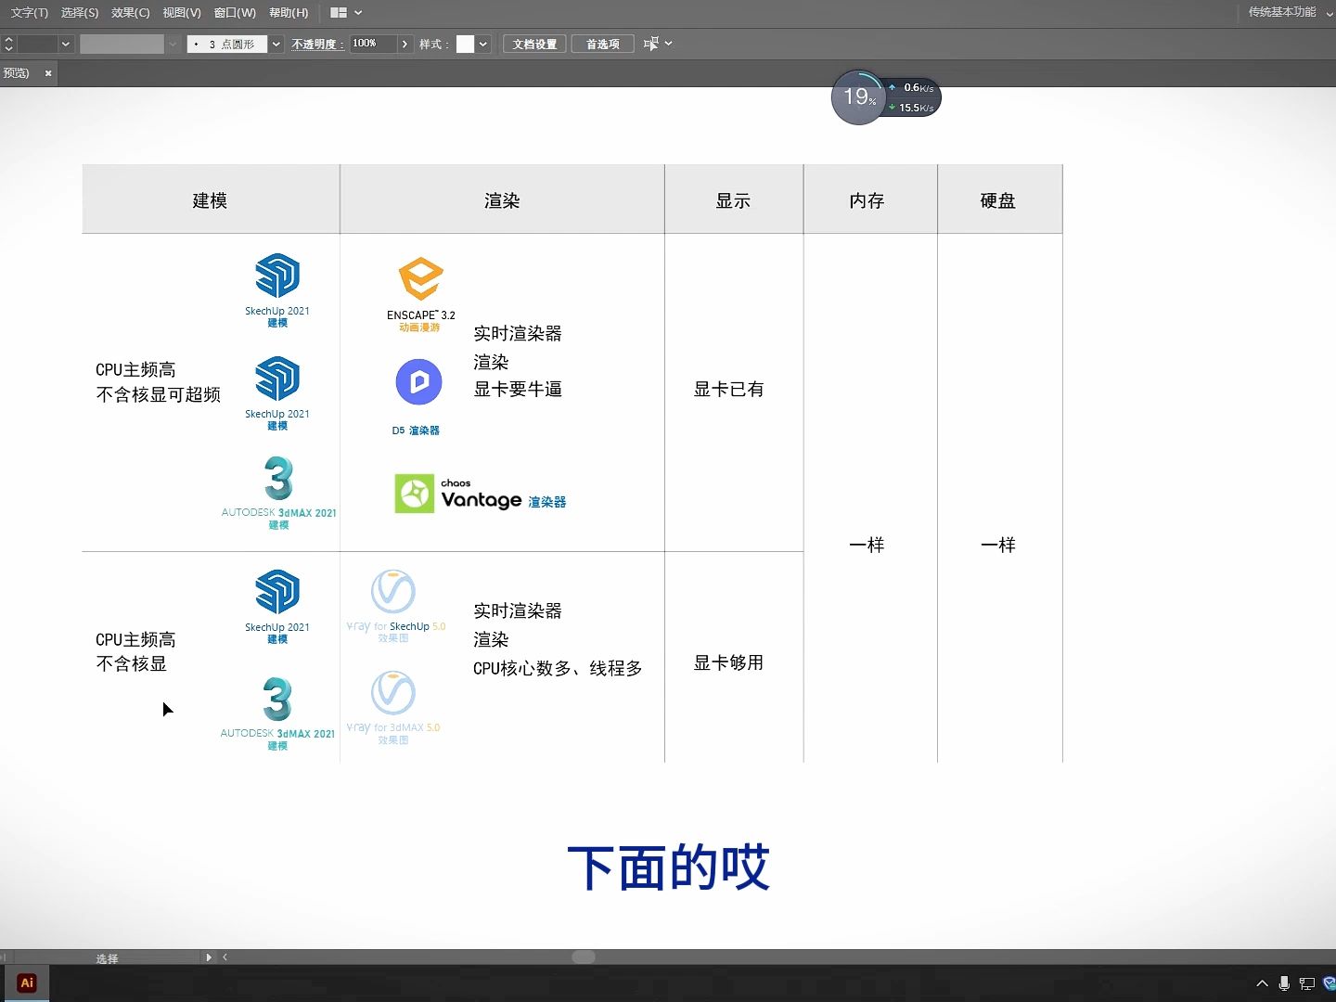Open the 效果(C) menu
Viewport: 1336px width, 1002px height.
(130, 13)
